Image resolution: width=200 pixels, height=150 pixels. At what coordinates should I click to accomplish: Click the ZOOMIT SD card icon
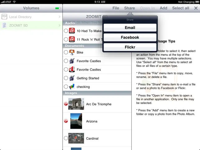click(x=4, y=25)
